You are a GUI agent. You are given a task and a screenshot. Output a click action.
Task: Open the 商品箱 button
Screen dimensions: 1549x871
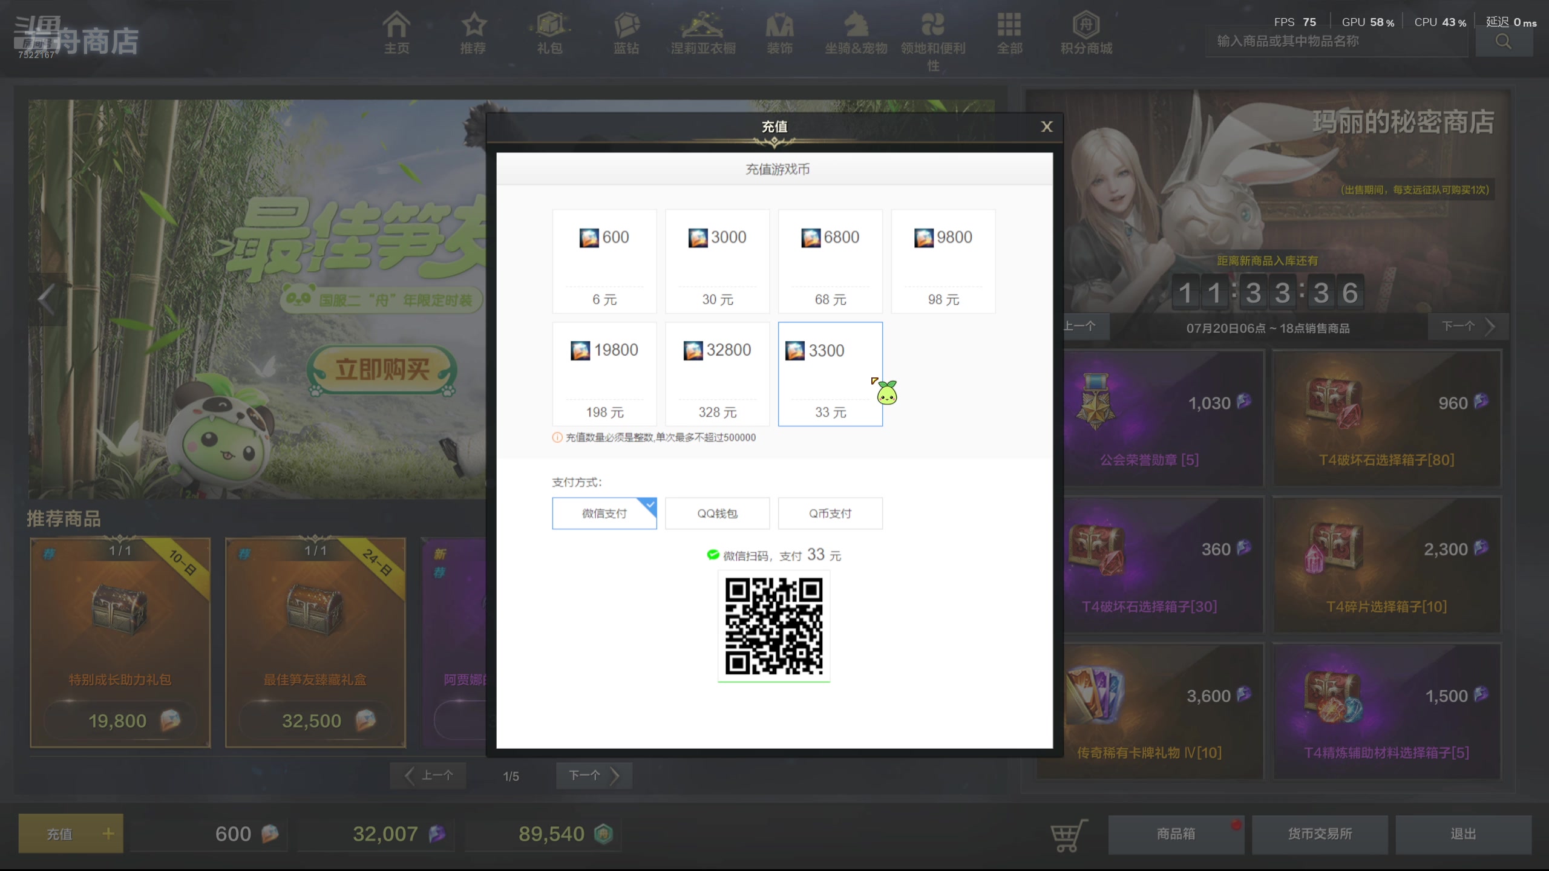coord(1176,834)
